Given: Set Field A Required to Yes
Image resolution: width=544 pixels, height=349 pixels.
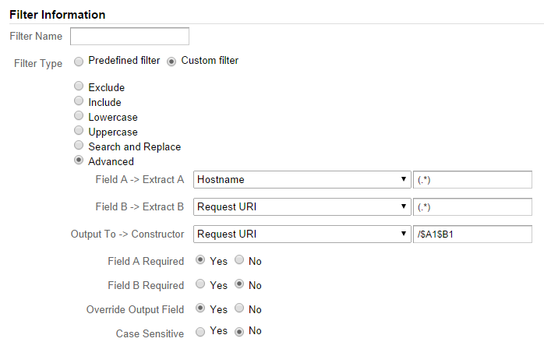Looking at the screenshot, I should click(x=200, y=261).
